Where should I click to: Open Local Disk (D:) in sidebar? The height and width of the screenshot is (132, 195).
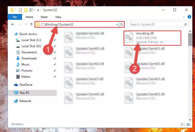pos(31,46)
